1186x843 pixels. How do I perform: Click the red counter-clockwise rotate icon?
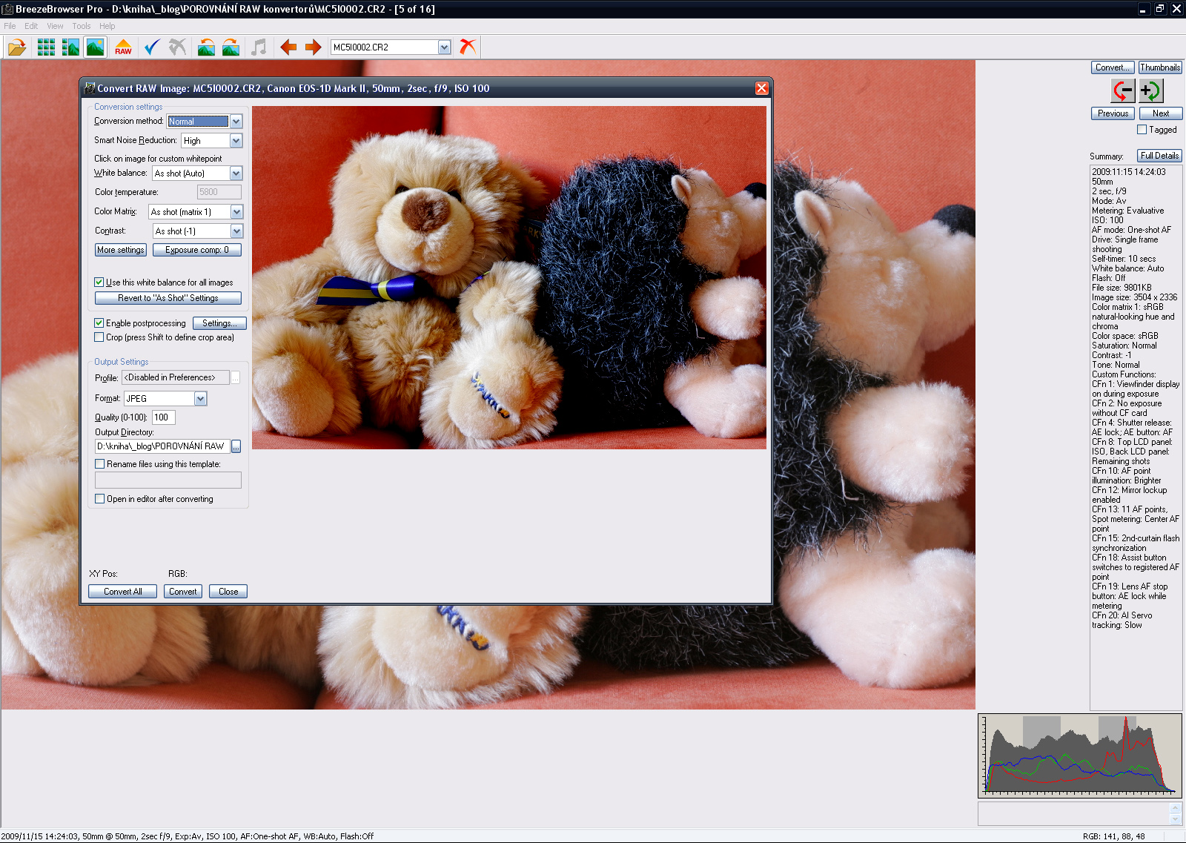pyautogui.click(x=1123, y=90)
